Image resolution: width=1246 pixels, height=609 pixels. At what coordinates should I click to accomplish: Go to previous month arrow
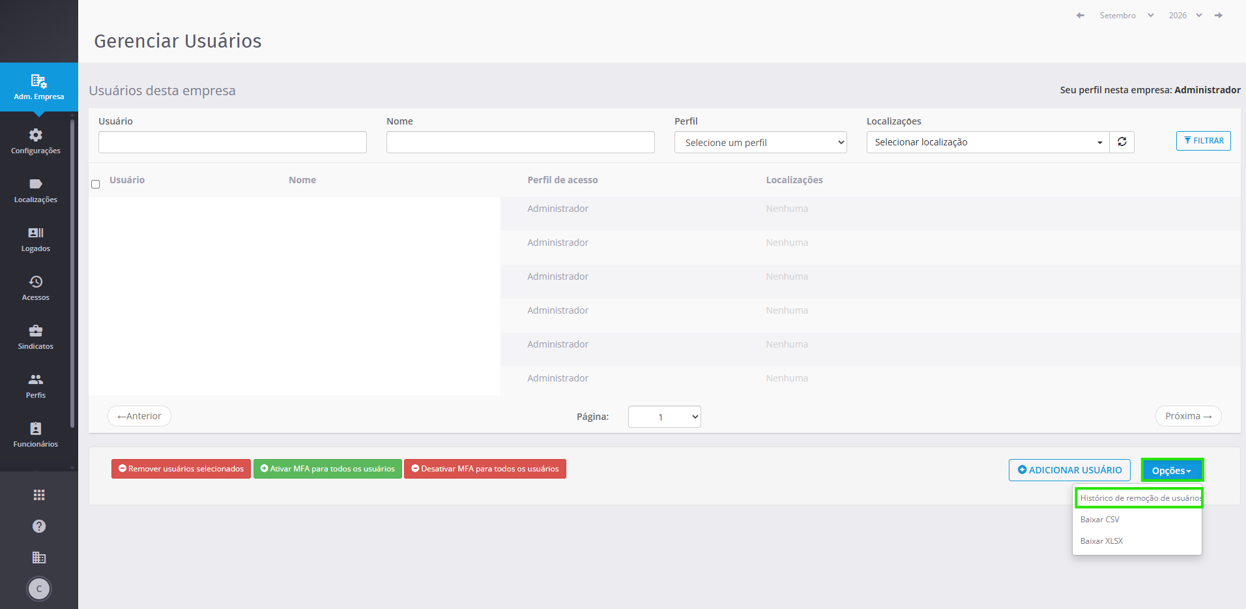(x=1080, y=16)
